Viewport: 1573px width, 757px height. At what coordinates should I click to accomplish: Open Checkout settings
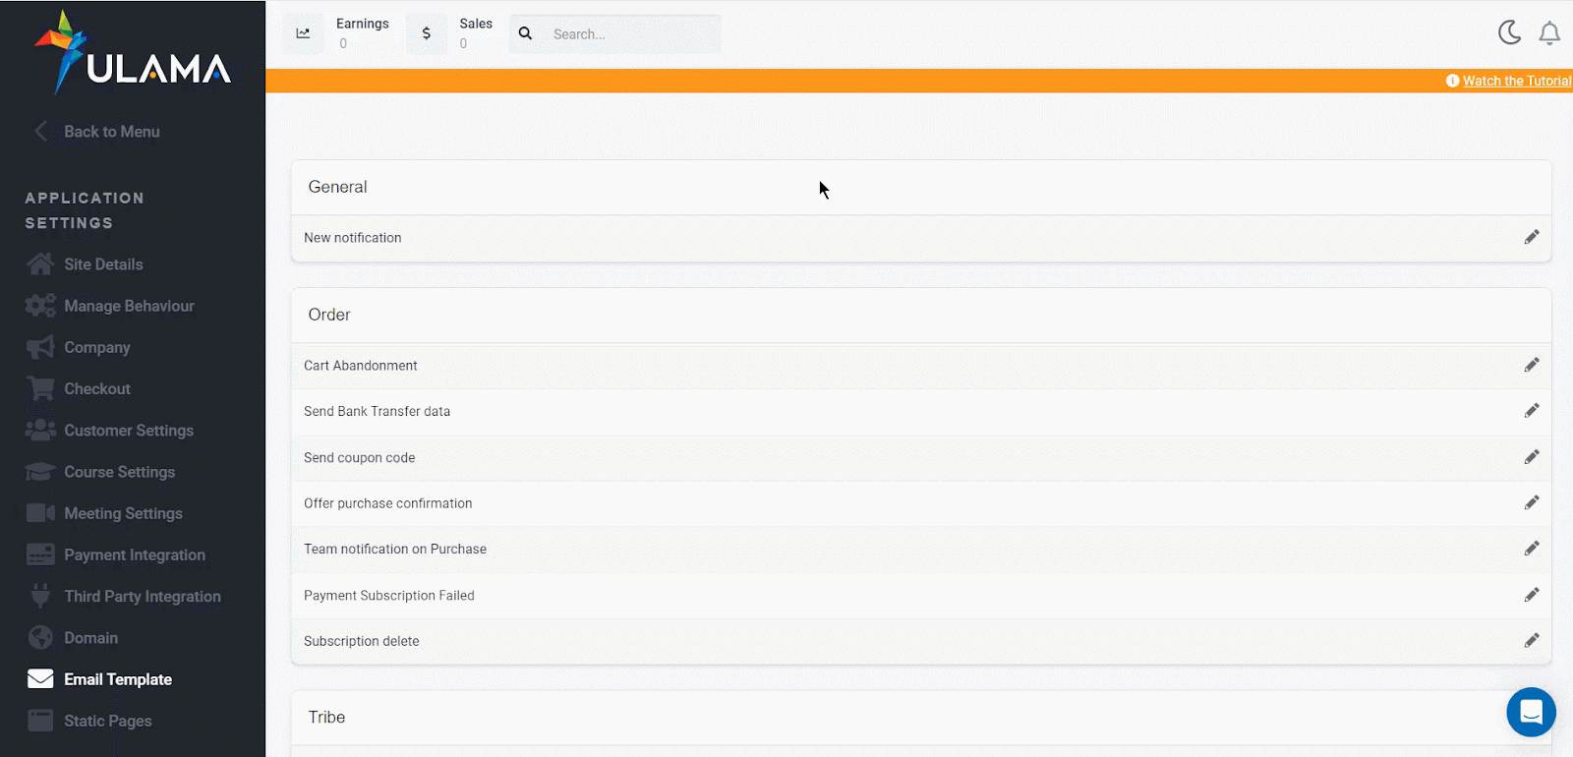97,388
